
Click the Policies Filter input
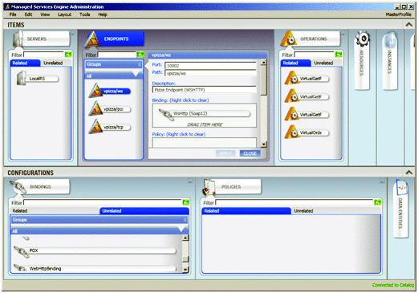294,202
